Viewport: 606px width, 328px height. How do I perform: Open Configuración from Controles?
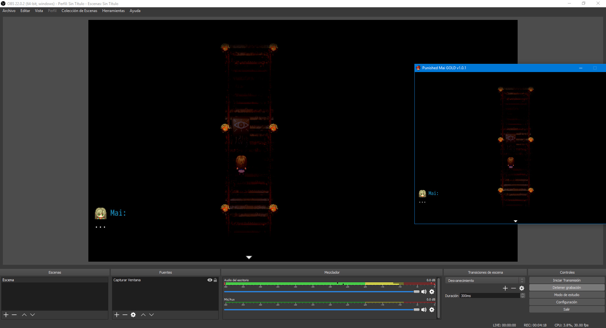(x=567, y=302)
